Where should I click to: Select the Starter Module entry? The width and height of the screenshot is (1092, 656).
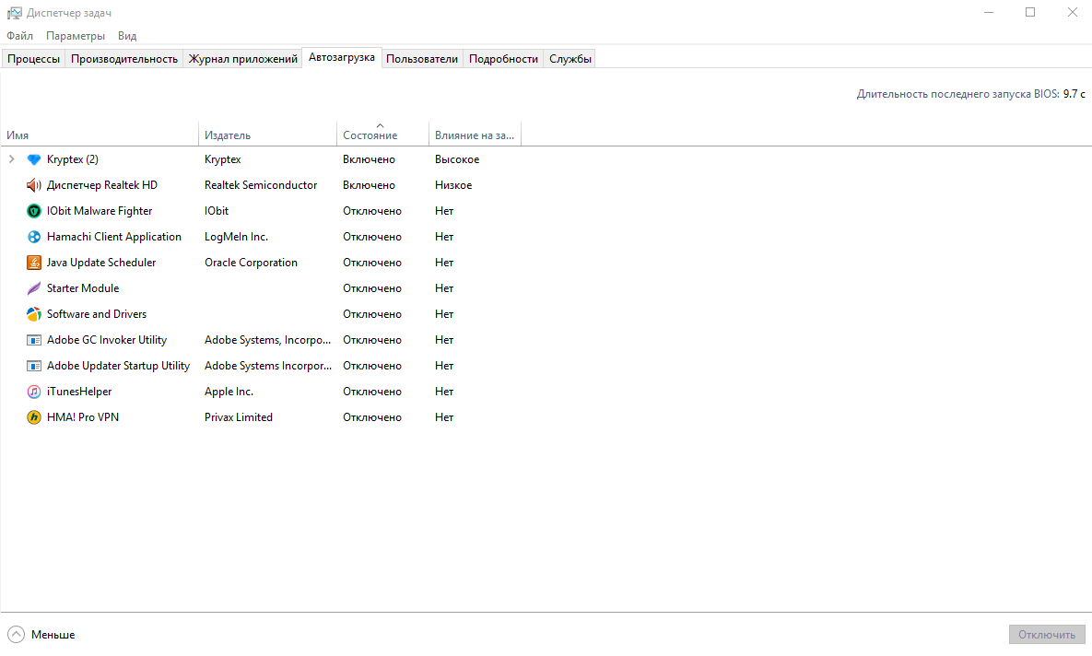pyautogui.click(x=83, y=288)
